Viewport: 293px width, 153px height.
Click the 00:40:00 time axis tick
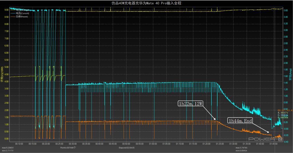pos(99,144)
